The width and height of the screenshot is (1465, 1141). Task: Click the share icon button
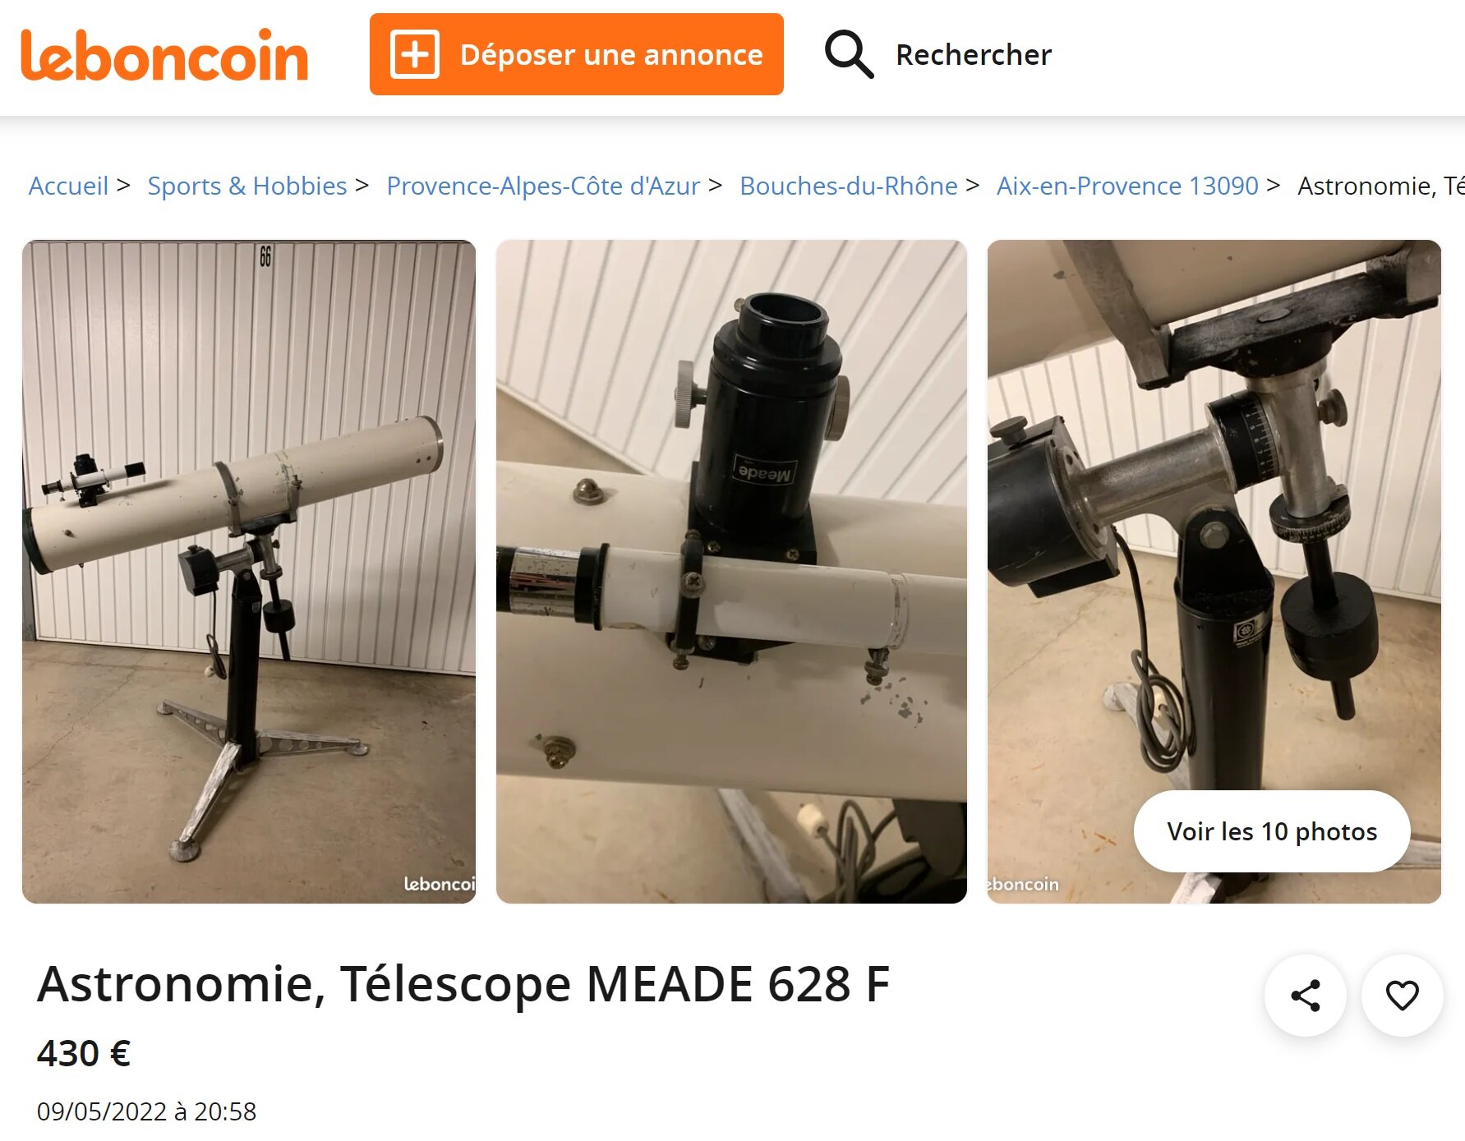pyautogui.click(x=1305, y=995)
